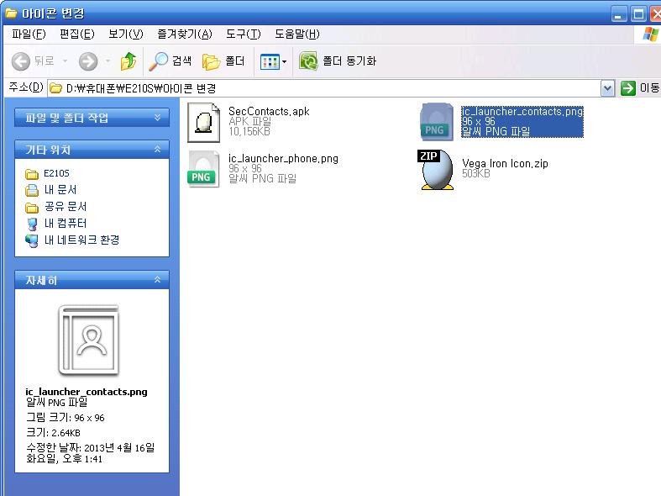Collapse the Other Places (기타 위치) panel
661x496 pixels.
point(157,150)
